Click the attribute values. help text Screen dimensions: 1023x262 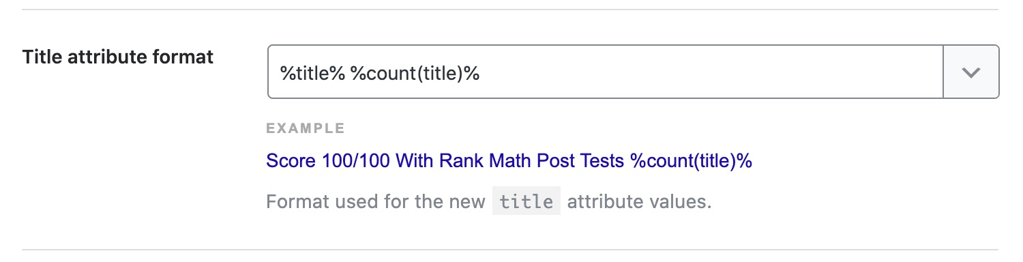click(x=639, y=203)
